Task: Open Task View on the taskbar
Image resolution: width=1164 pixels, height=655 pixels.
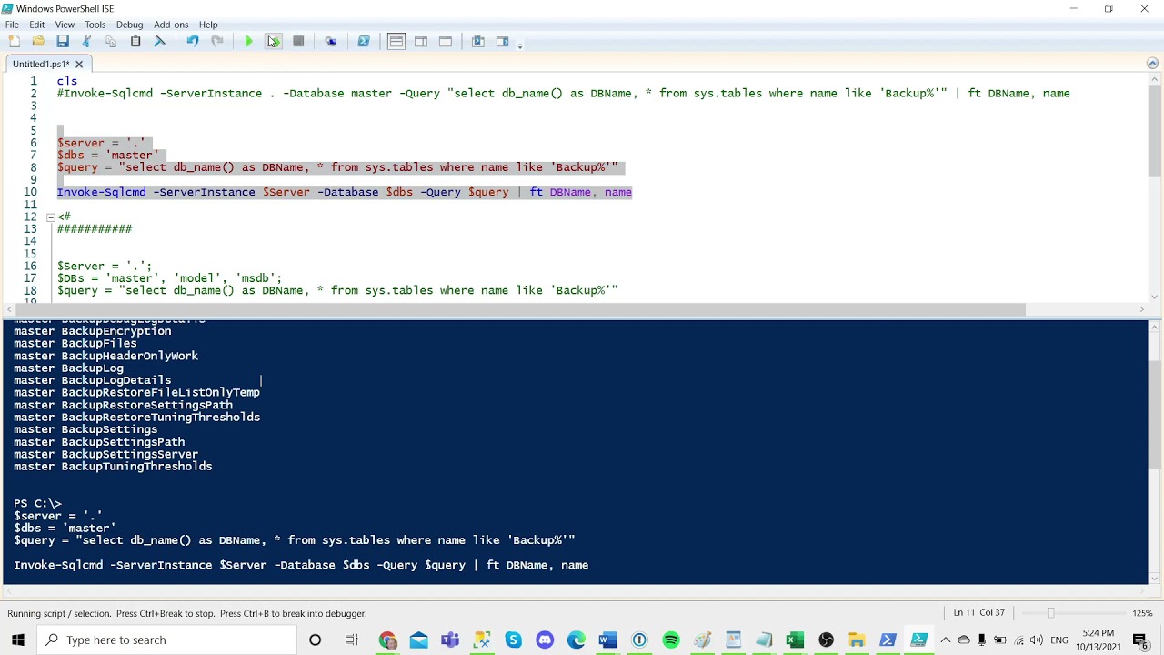Action: coord(352,640)
